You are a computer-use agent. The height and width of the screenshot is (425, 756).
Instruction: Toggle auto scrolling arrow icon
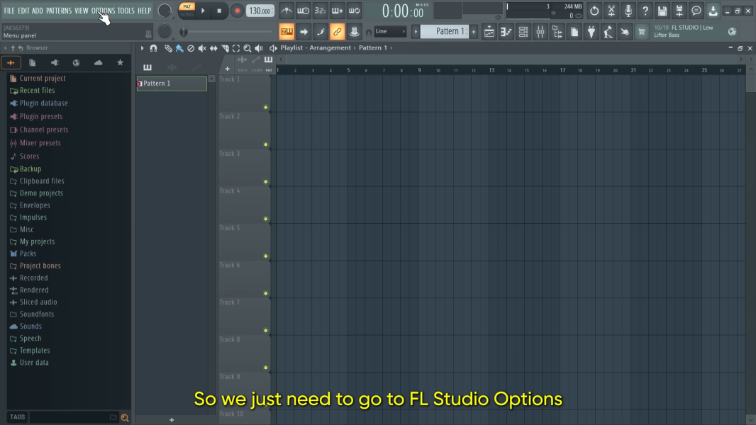pyautogui.click(x=304, y=32)
